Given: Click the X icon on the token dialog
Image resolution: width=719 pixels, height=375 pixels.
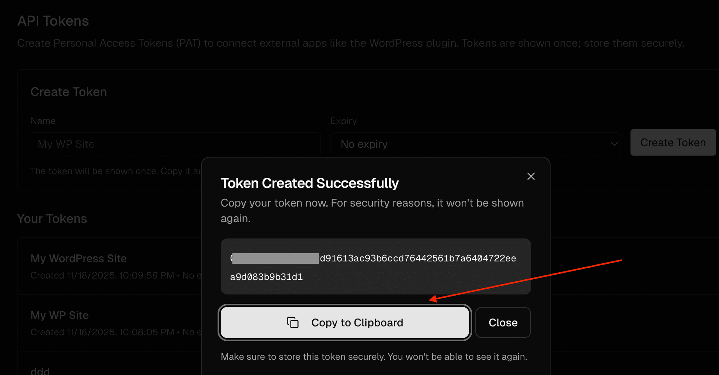Looking at the screenshot, I should (x=531, y=176).
